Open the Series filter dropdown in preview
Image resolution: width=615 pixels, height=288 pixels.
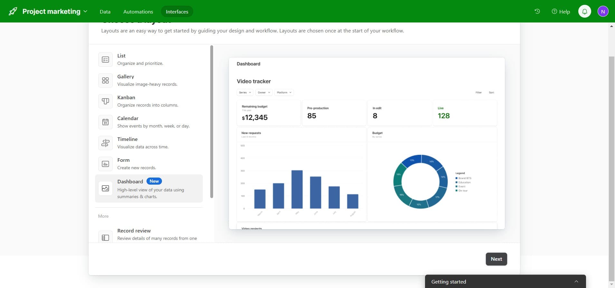pos(245,92)
